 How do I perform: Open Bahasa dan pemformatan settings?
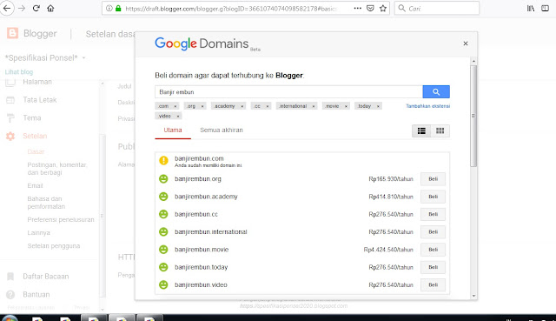click(x=46, y=203)
